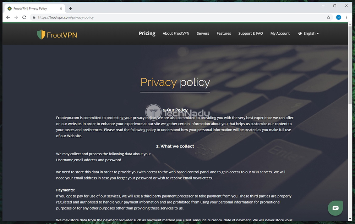The width and height of the screenshot is (355, 224).
Task: Click the '2. What we collect' heading
Action: (x=175, y=146)
